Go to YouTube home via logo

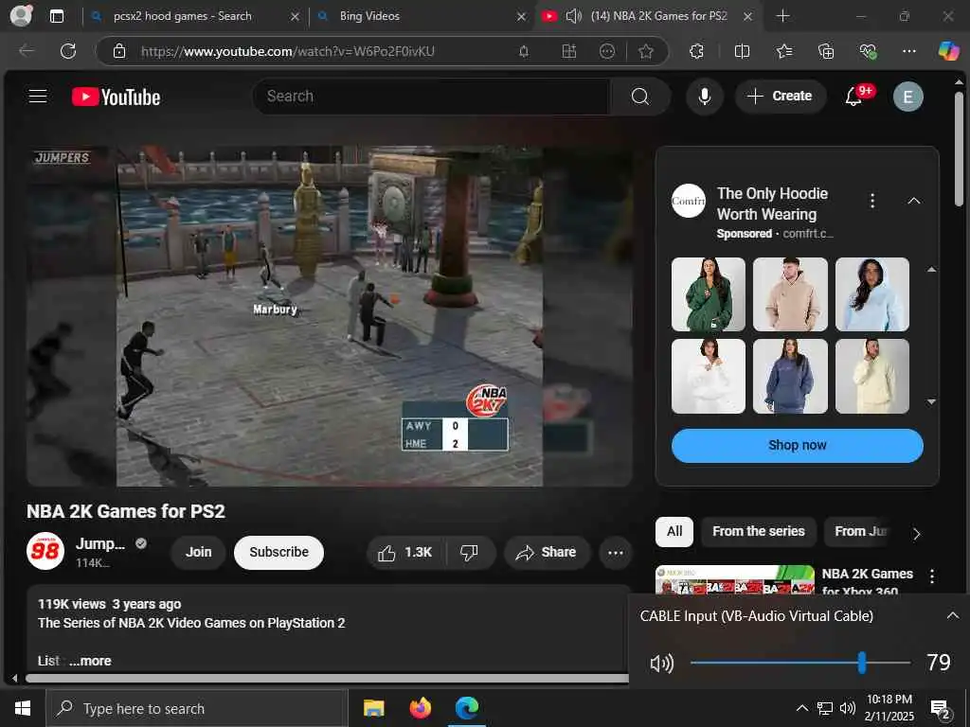117,98
